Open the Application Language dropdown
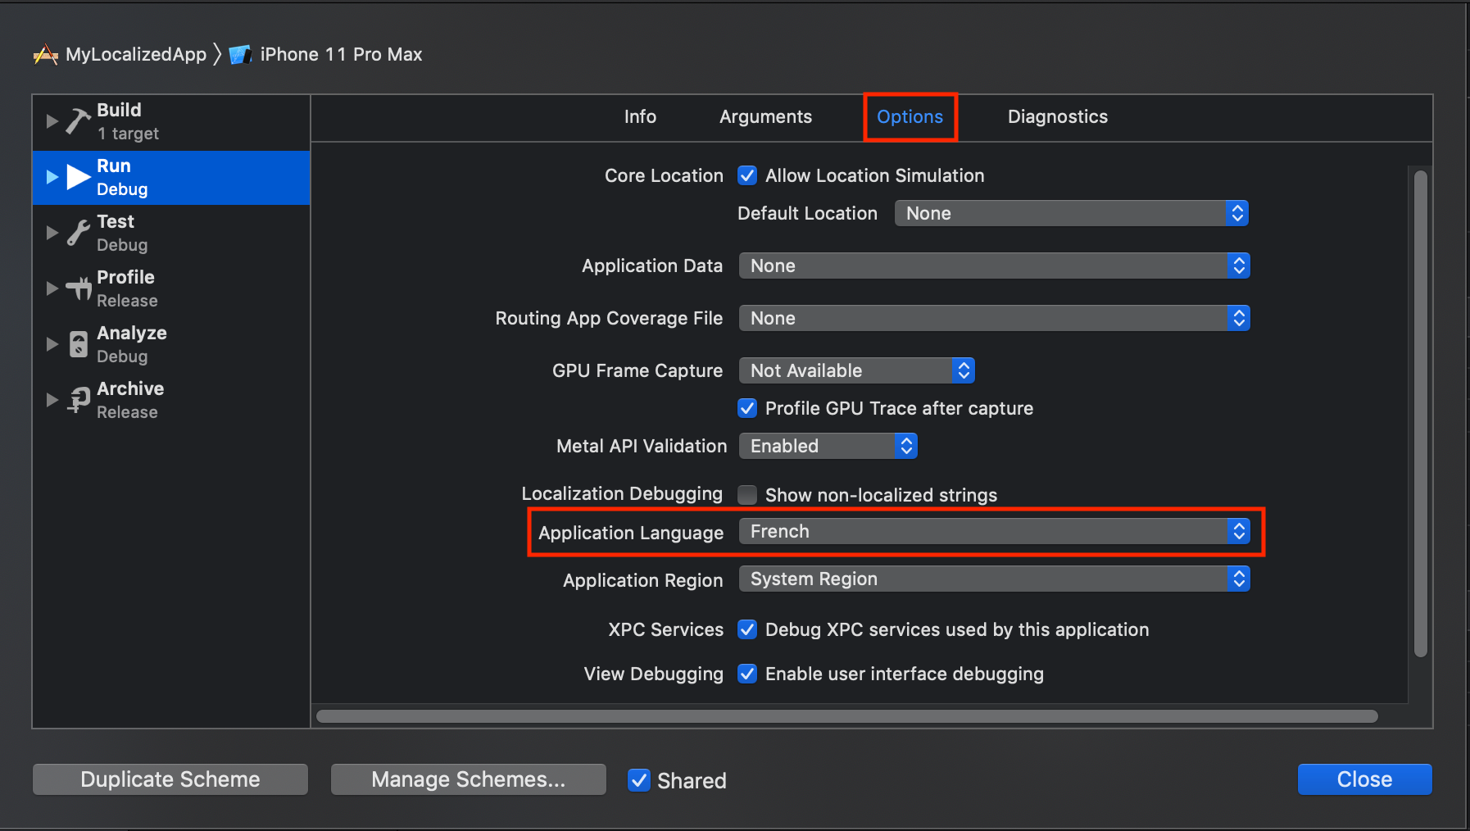 coord(993,532)
